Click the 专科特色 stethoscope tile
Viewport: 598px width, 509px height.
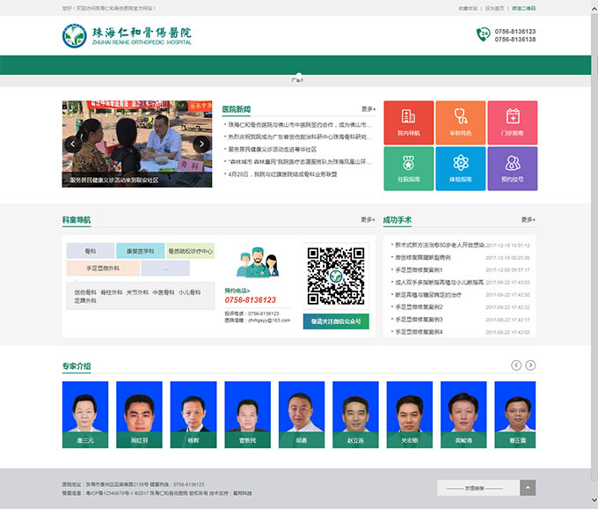pos(460,122)
